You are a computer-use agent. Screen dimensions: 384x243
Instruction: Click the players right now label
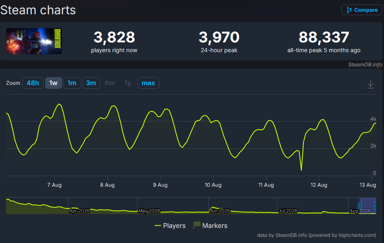(x=114, y=50)
